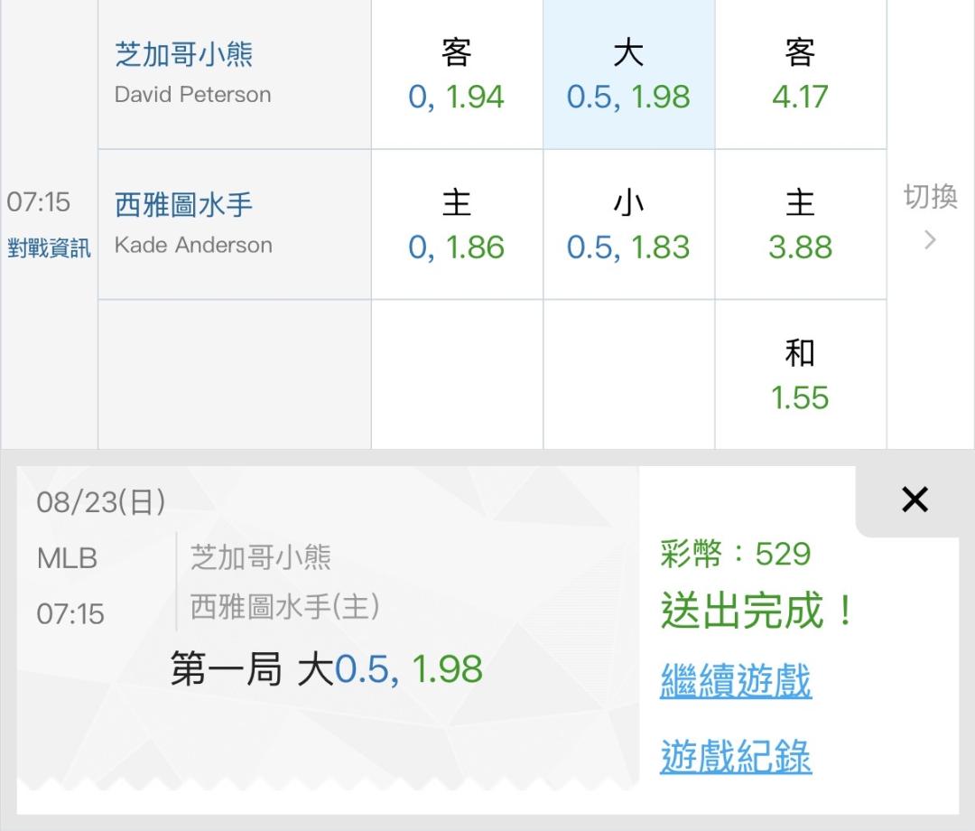Toggle the selected 大 0.5, 1.98 over bet
The height and width of the screenshot is (831, 975).
pos(628,75)
